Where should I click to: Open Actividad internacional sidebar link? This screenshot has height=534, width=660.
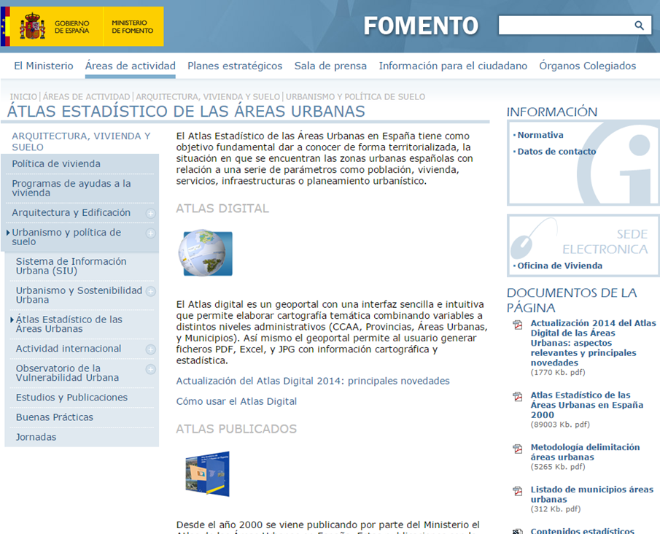(x=69, y=349)
